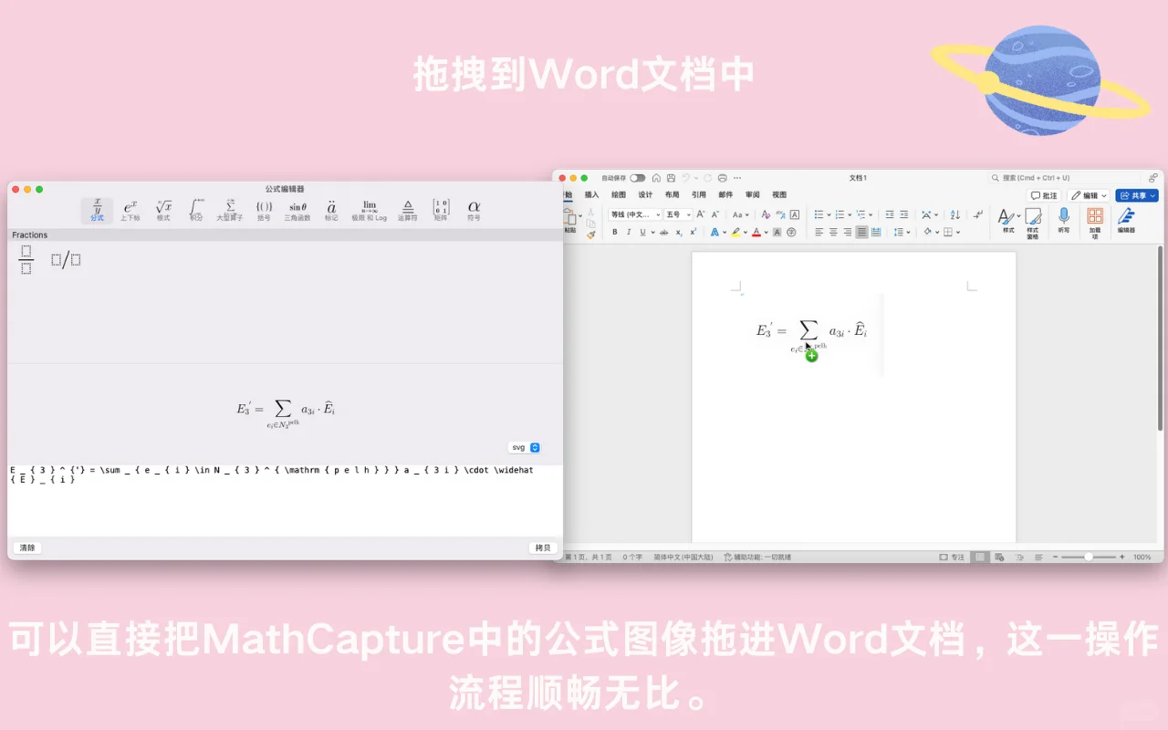Viewport: 1168px width, 730px height.
Task: Toggle the AutoSave (自动保存) switch
Action: point(636,178)
